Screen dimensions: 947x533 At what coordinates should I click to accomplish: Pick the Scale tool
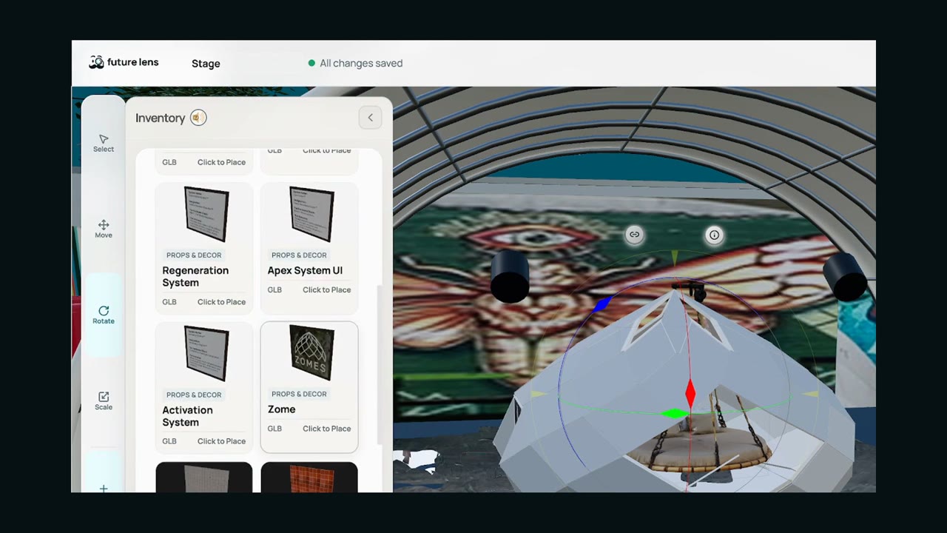[x=104, y=401]
